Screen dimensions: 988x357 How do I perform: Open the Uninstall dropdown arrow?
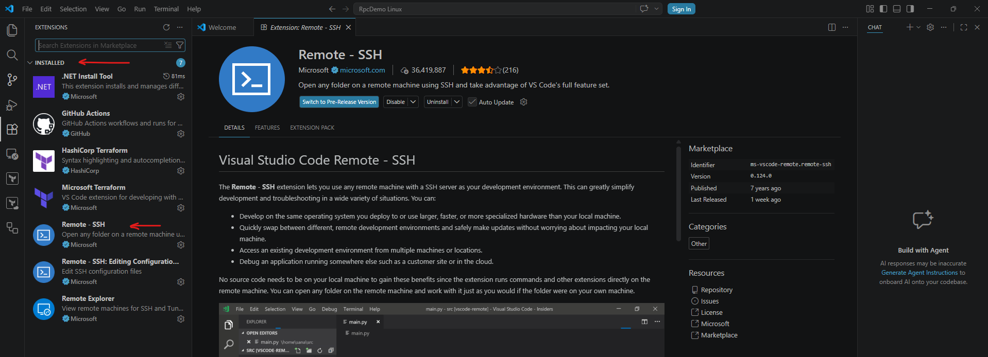pos(457,102)
